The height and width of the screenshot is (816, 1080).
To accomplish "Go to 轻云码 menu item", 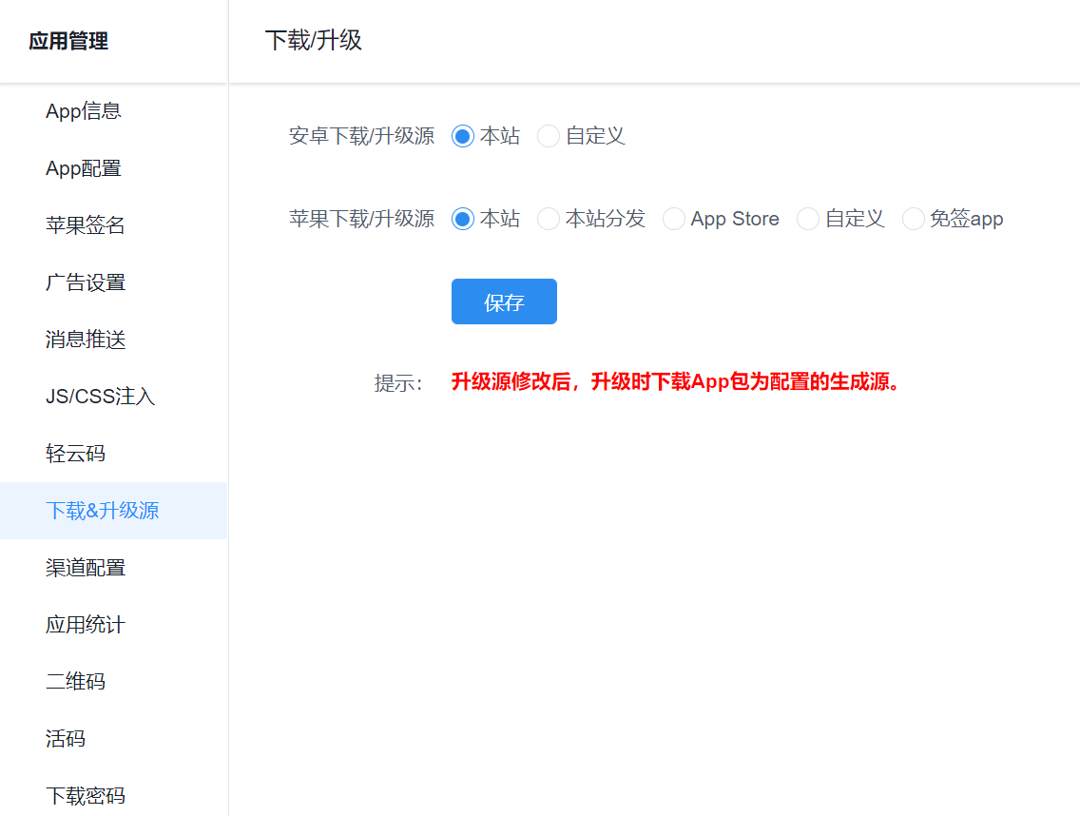I will point(76,454).
